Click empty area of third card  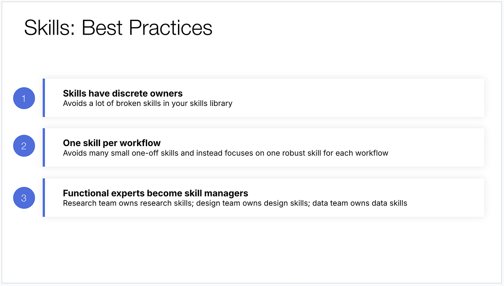(447, 197)
